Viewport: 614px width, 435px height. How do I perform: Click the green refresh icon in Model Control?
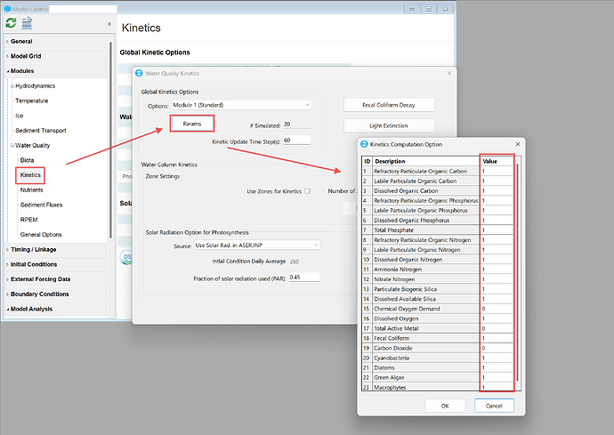click(x=11, y=23)
